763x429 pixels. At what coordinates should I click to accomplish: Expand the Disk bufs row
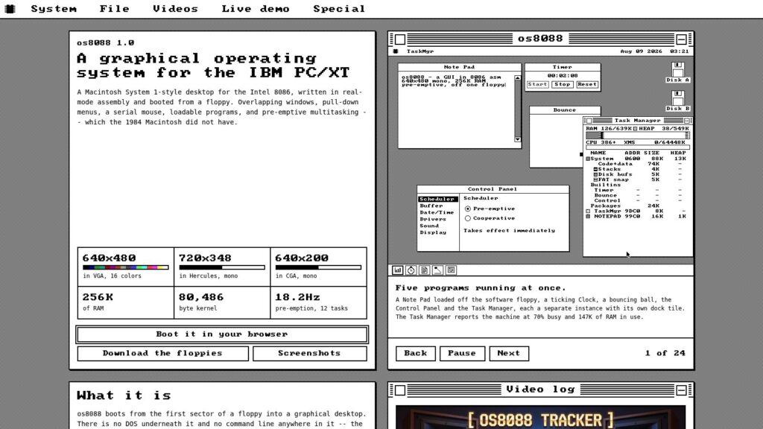coord(595,174)
